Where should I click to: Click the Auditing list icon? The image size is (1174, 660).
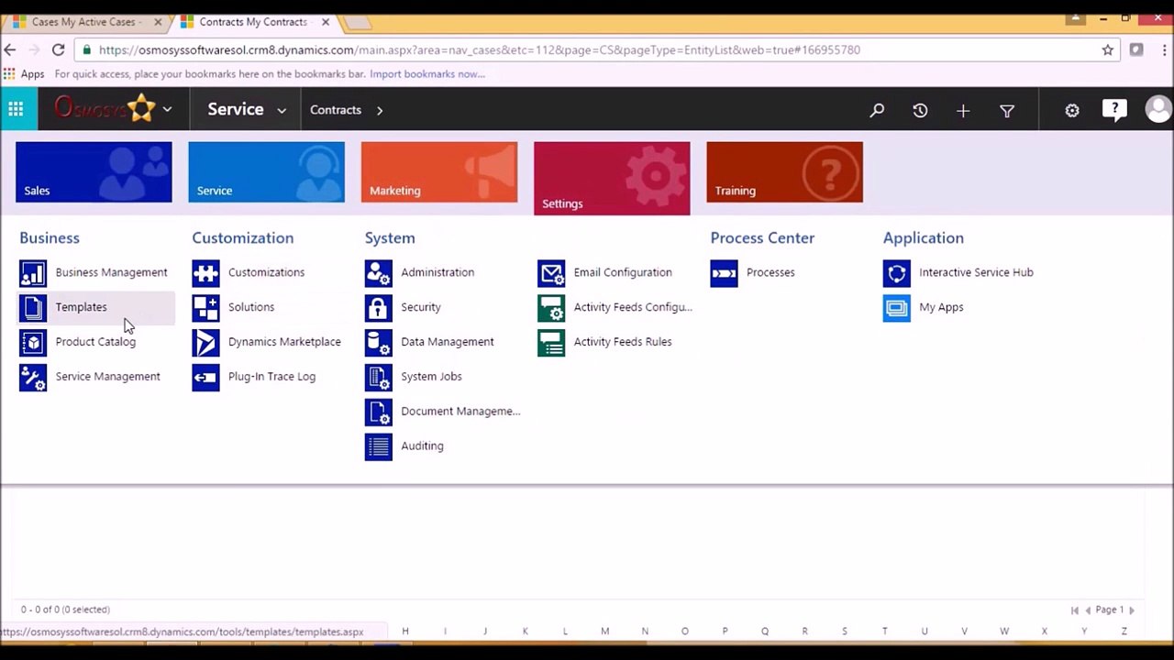tap(379, 446)
